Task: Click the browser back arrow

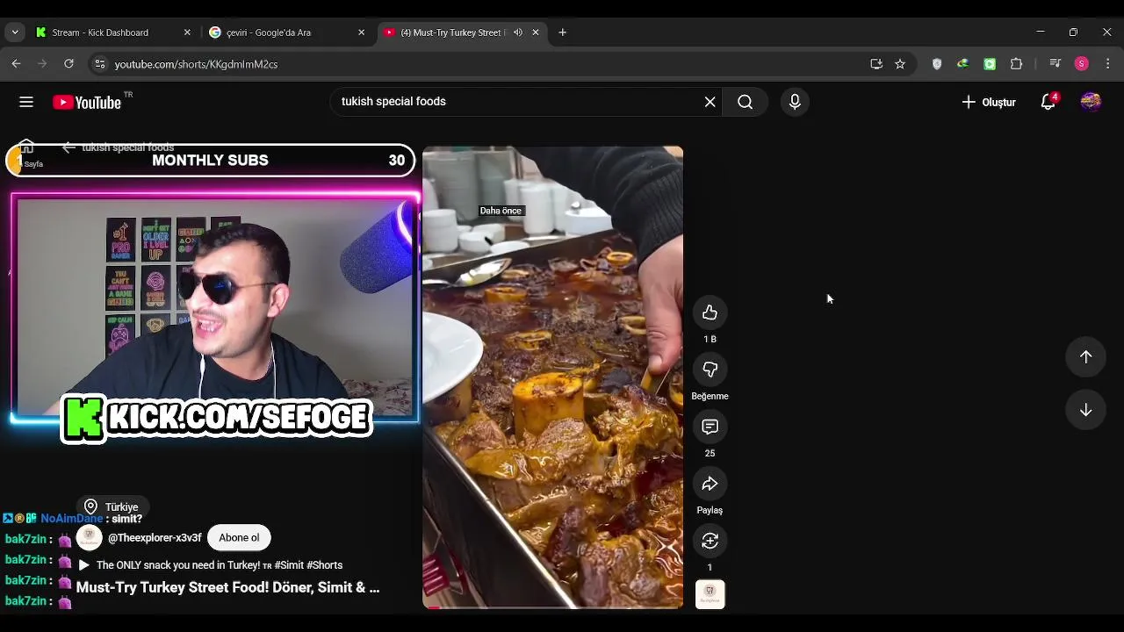Action: click(16, 63)
